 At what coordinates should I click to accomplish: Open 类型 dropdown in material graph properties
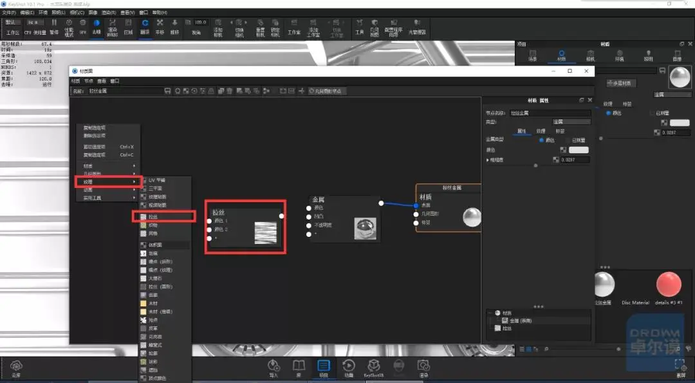click(571, 122)
